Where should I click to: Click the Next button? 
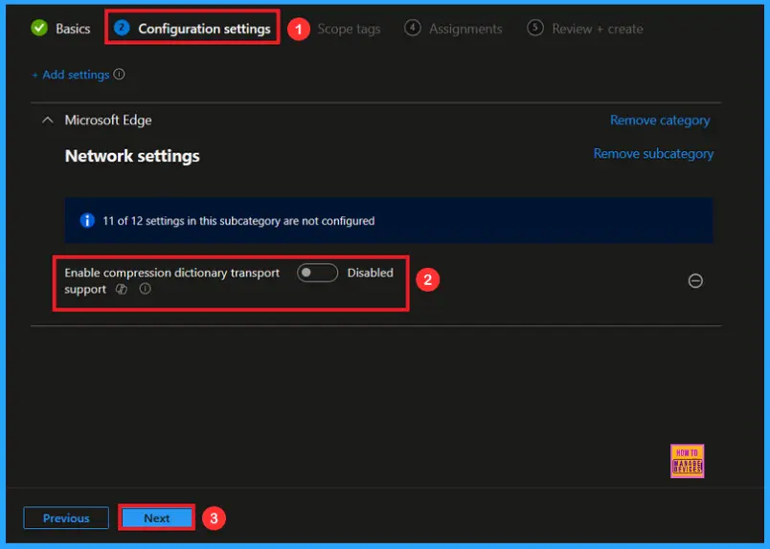tap(157, 517)
